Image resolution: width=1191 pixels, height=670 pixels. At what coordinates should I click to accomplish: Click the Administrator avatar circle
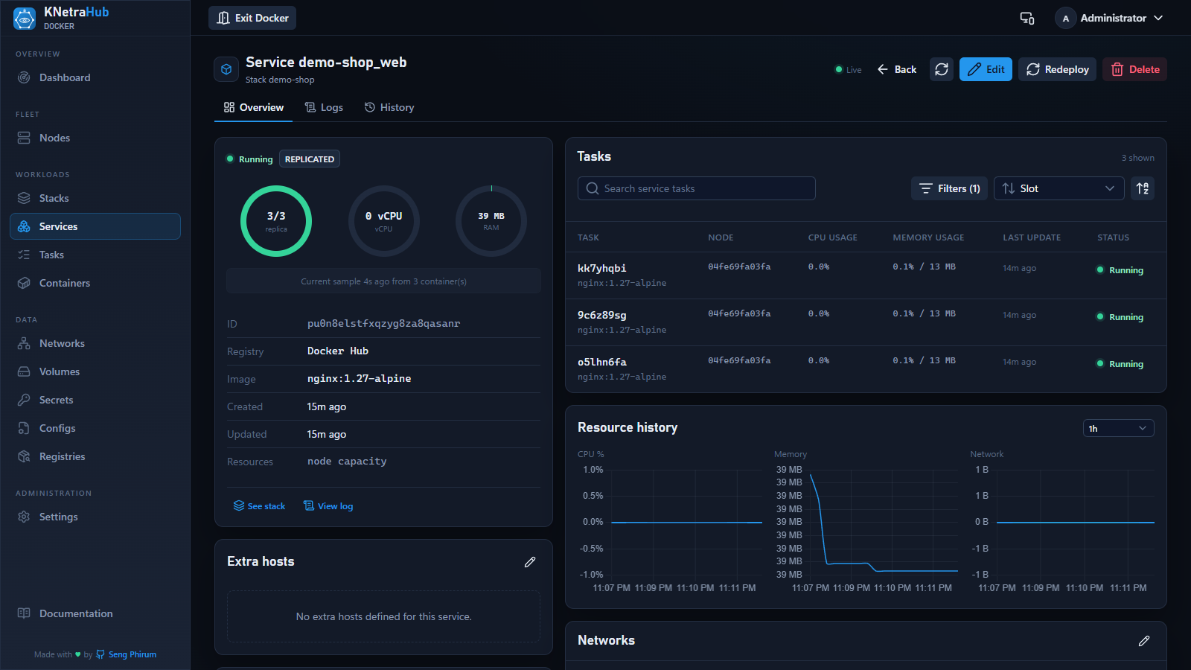1066,18
